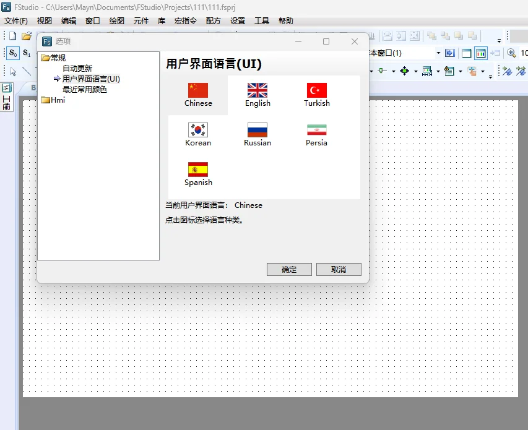The height and width of the screenshot is (430, 528).
Task: Open the 窗口 menu
Action: click(93, 21)
